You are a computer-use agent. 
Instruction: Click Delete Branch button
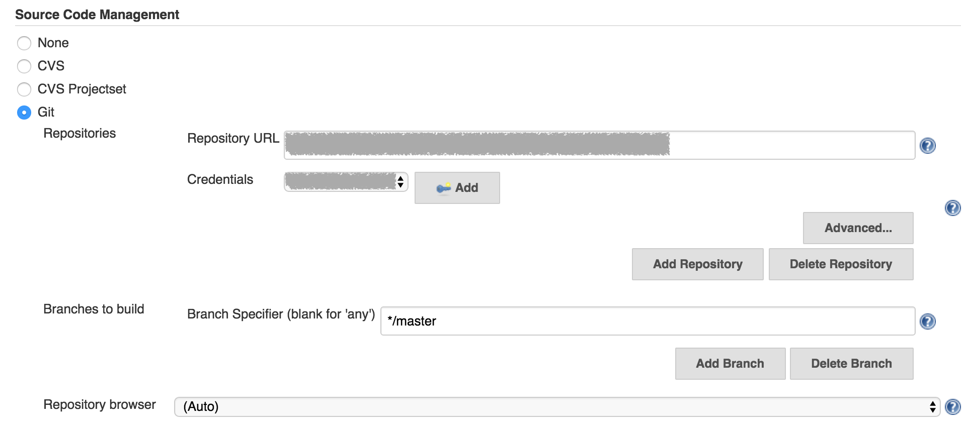pyautogui.click(x=851, y=364)
